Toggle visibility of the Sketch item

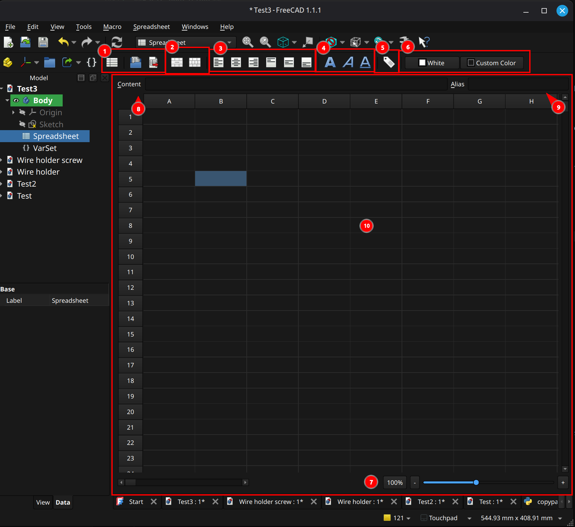[x=22, y=124]
